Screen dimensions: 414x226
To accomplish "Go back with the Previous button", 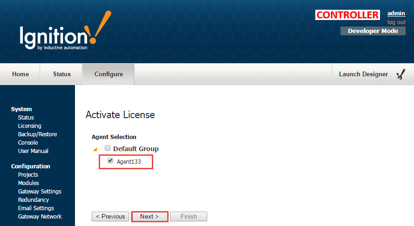I will (110, 217).
